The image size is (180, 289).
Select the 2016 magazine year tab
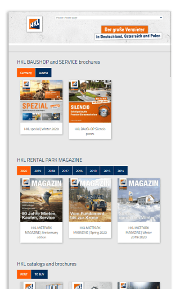[79, 171]
